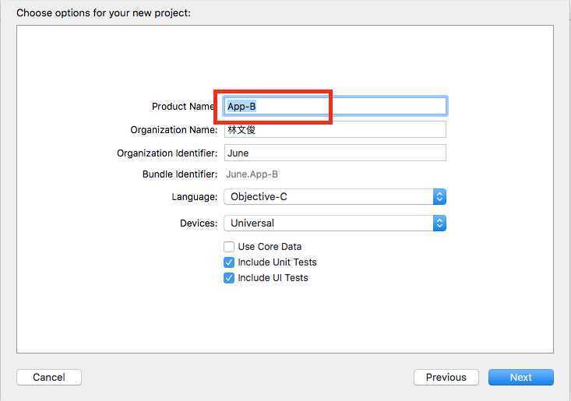The image size is (571, 401).
Task: Click the "Language:" label
Action: 194,197
